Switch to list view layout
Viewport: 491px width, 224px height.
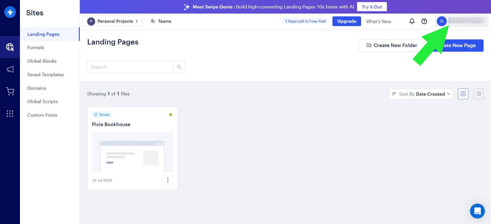pyautogui.click(x=478, y=94)
